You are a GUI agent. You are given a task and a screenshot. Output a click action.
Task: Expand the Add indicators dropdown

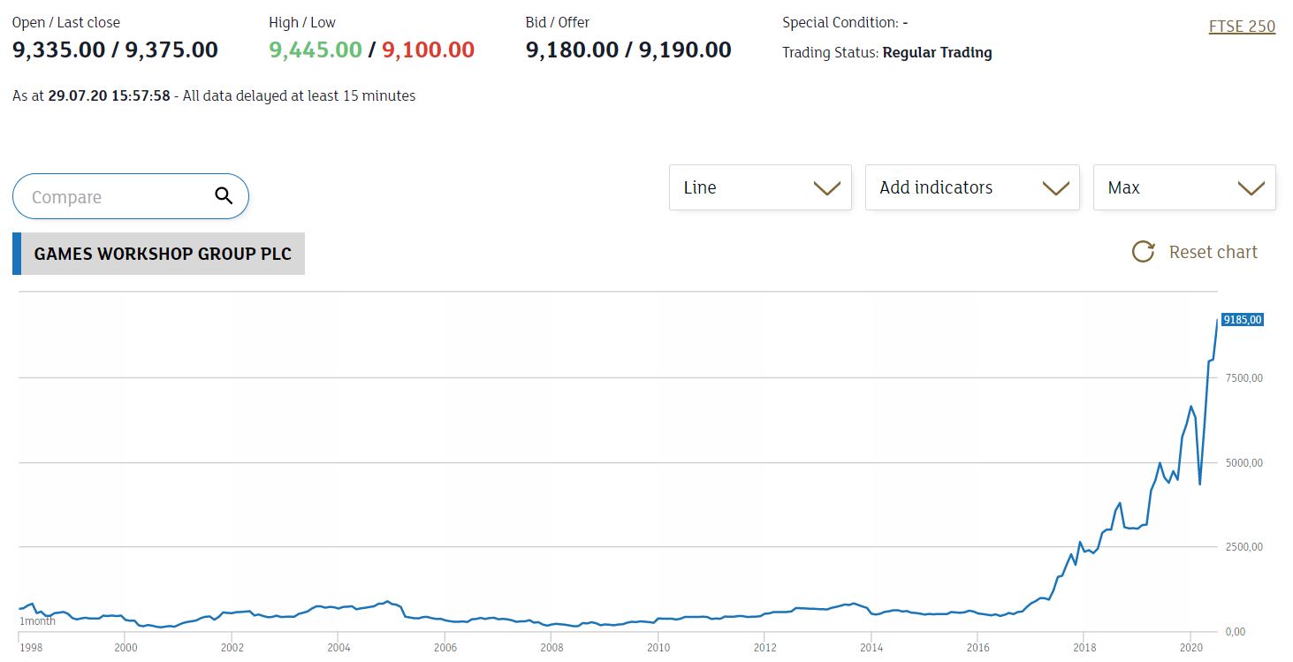[971, 187]
